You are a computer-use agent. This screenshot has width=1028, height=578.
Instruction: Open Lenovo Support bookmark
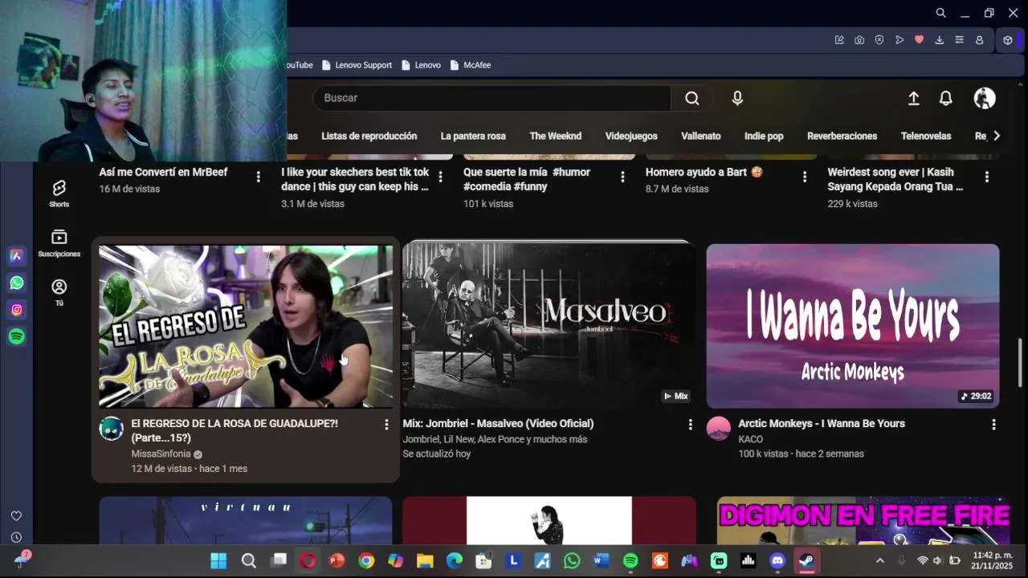pyautogui.click(x=357, y=65)
